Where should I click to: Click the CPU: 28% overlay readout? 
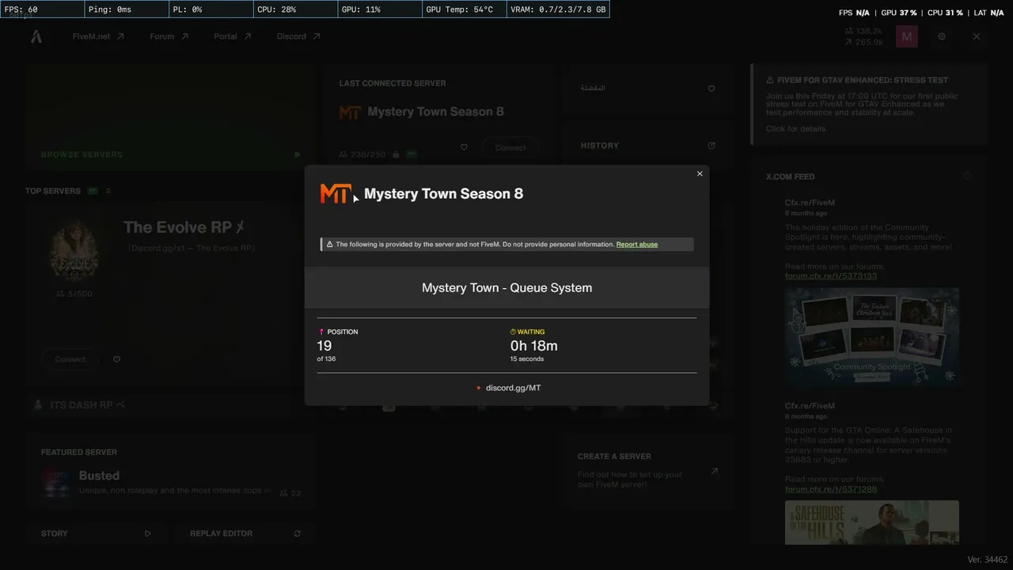[294, 9]
